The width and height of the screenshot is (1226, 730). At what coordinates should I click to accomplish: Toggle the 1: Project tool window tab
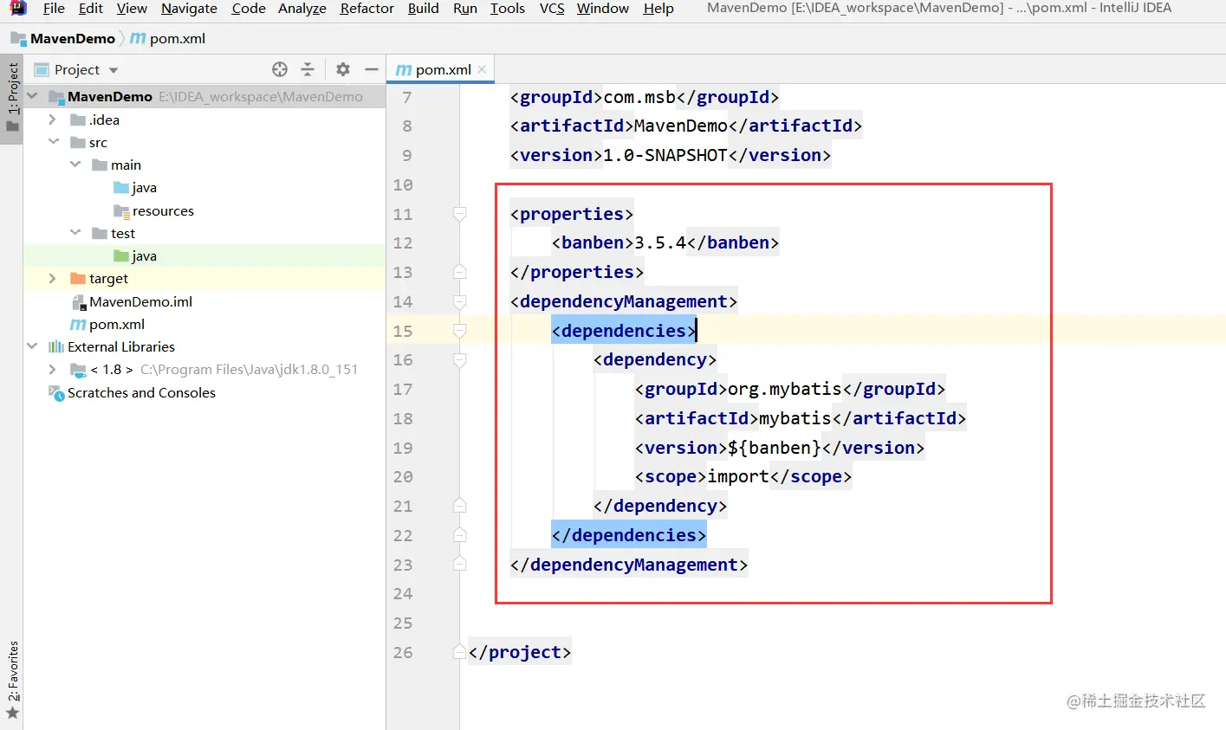pos(12,97)
